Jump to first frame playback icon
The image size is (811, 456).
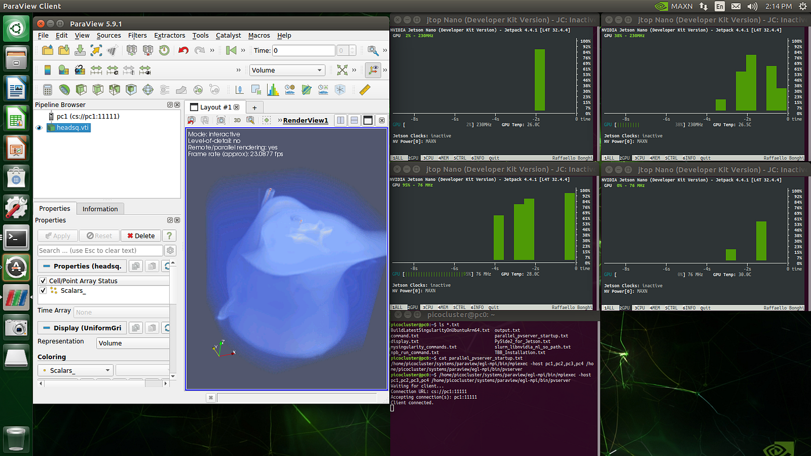(231, 50)
